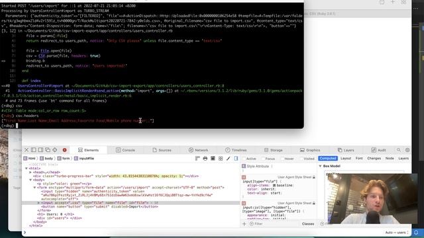This screenshot has width=424, height=238.
Task: Select form in the DOM breadcrumb
Action: click(x=64, y=159)
